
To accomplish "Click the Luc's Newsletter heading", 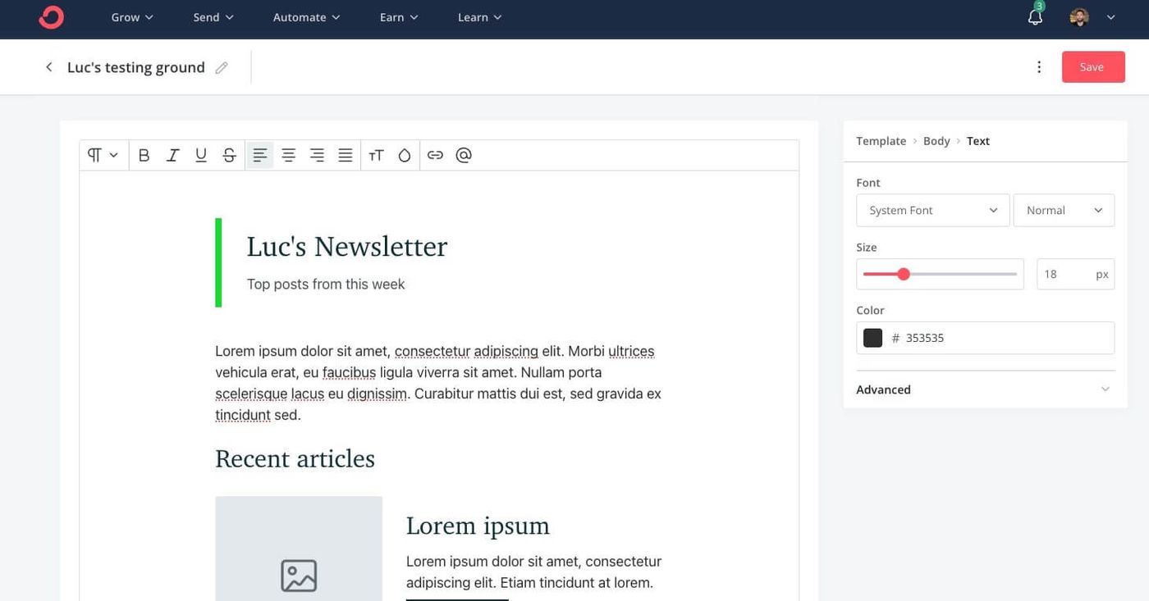I will (x=346, y=247).
